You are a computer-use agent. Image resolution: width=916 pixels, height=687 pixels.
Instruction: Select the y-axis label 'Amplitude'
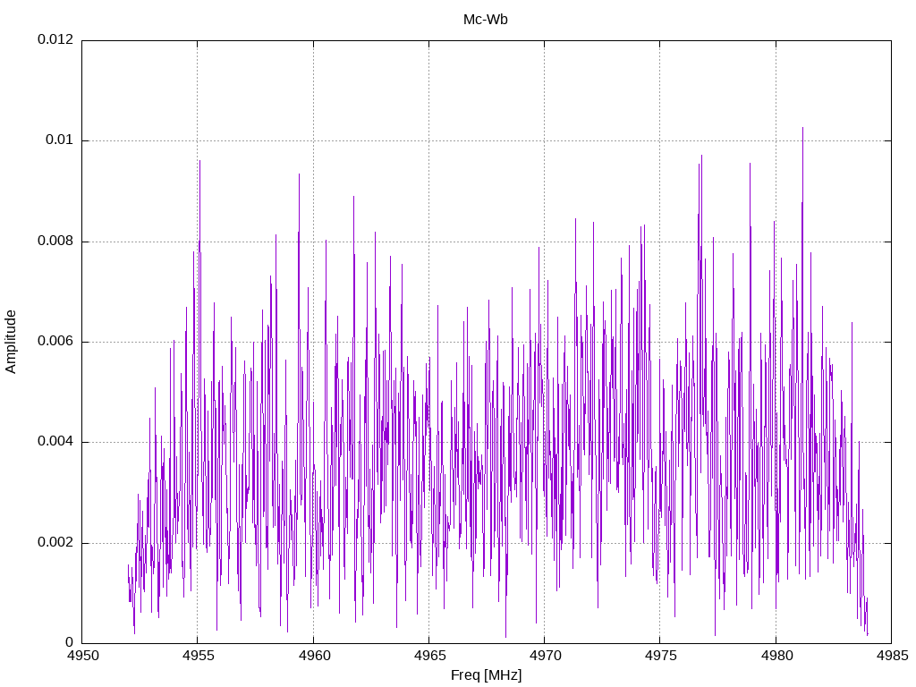pyautogui.click(x=11, y=342)
